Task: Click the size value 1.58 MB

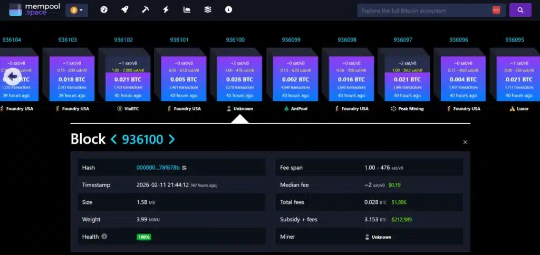Action: (146, 202)
